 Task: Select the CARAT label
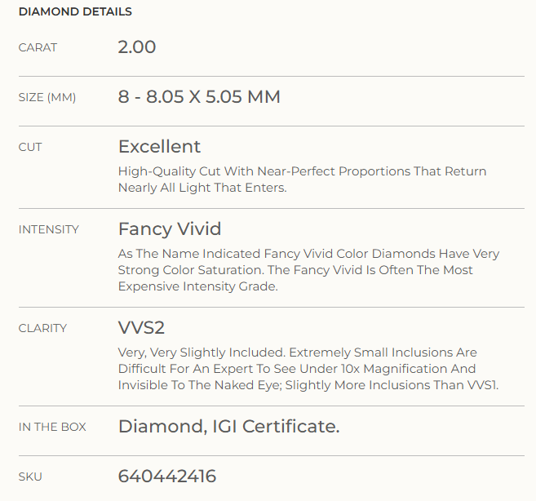coord(38,47)
